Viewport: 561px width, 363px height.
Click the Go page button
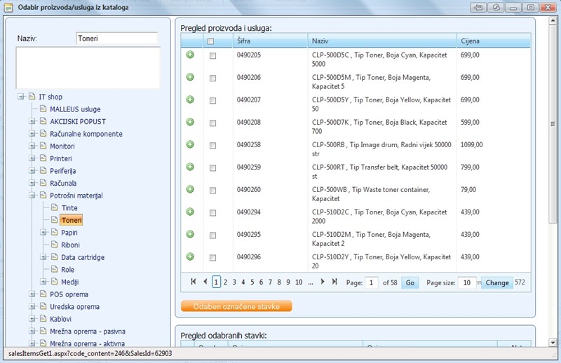(410, 282)
